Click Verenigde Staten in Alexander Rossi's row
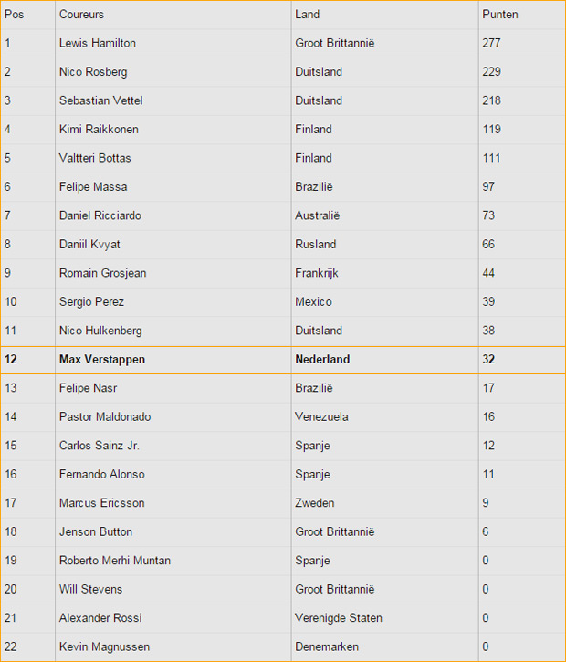The width and height of the screenshot is (566, 662). click(339, 618)
